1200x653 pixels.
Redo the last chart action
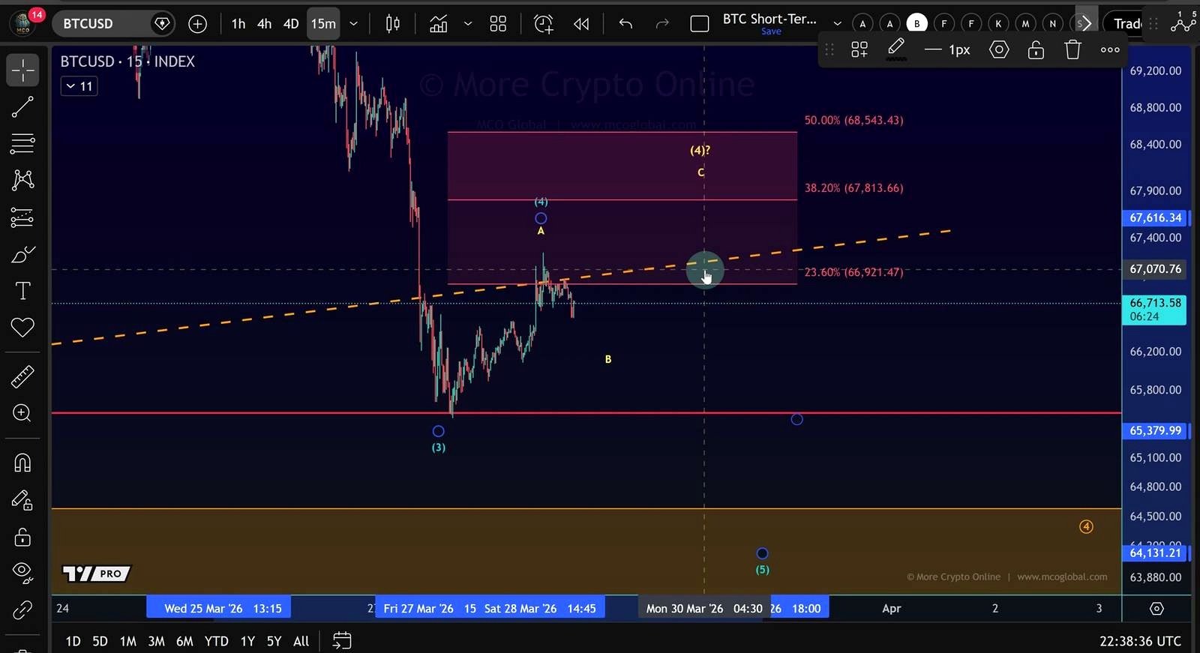point(661,24)
